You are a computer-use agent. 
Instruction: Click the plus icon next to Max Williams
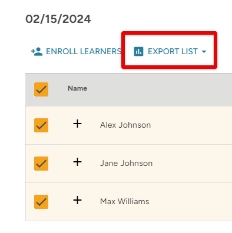[x=77, y=200]
